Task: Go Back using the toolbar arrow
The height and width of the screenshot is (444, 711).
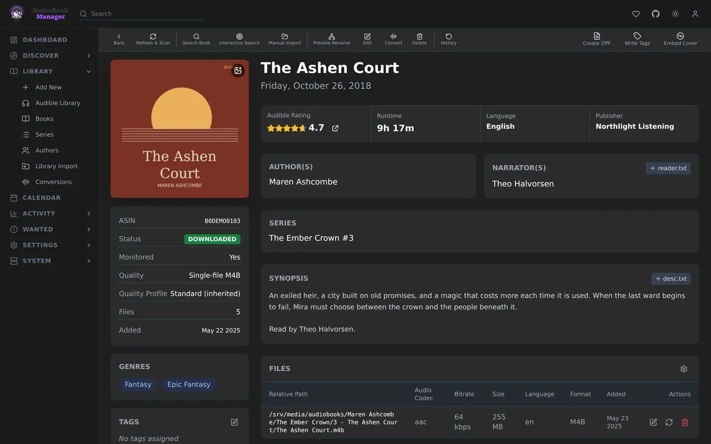Action: click(119, 39)
